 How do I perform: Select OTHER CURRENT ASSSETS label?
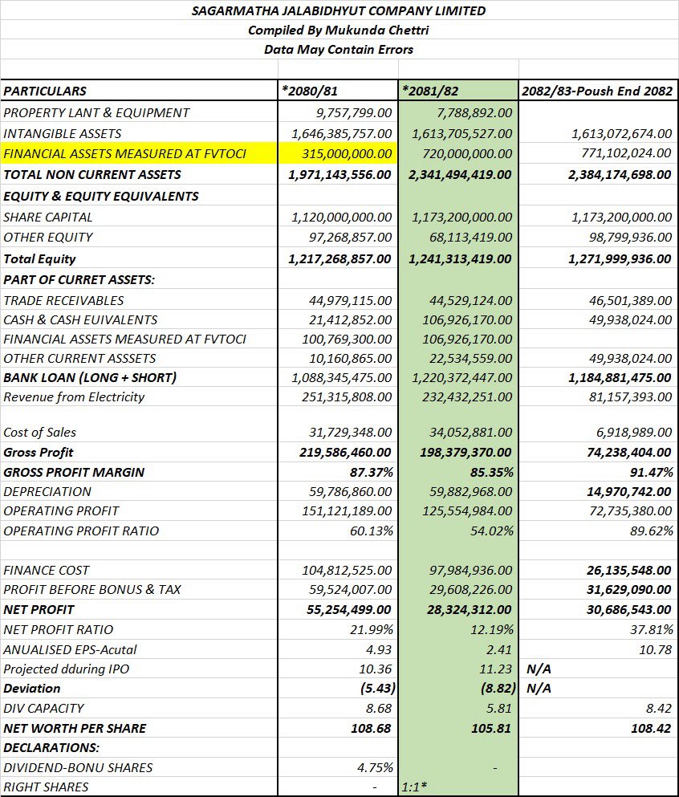point(79,358)
